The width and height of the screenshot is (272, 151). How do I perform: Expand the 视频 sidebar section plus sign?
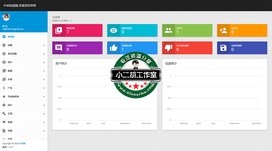coord(44,71)
